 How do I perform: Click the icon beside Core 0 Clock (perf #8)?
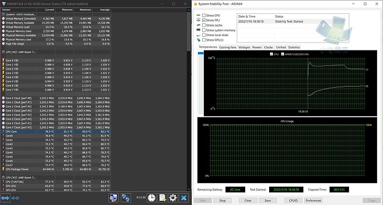coord(3,98)
